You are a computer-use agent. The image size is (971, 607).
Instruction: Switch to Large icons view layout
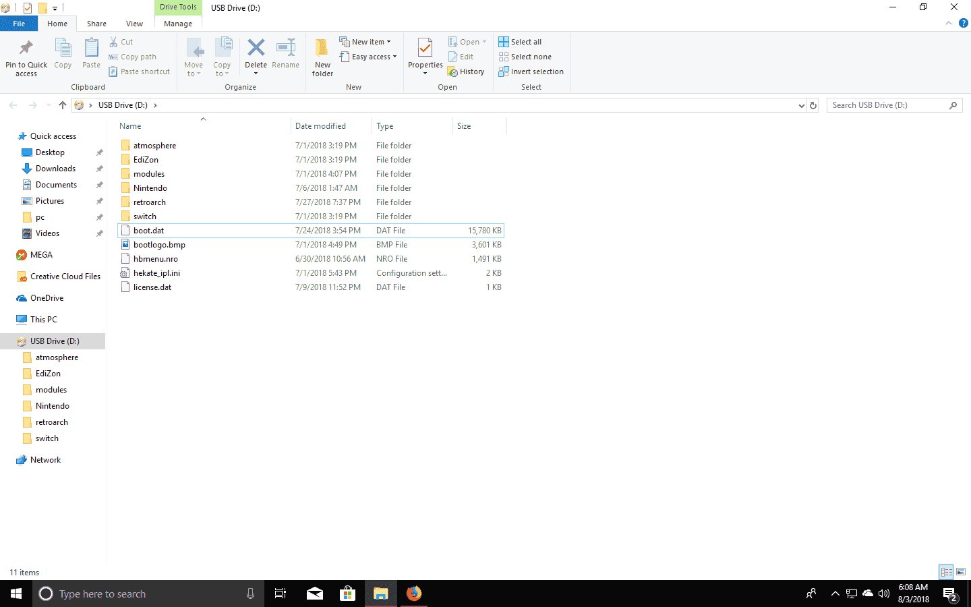(x=961, y=572)
